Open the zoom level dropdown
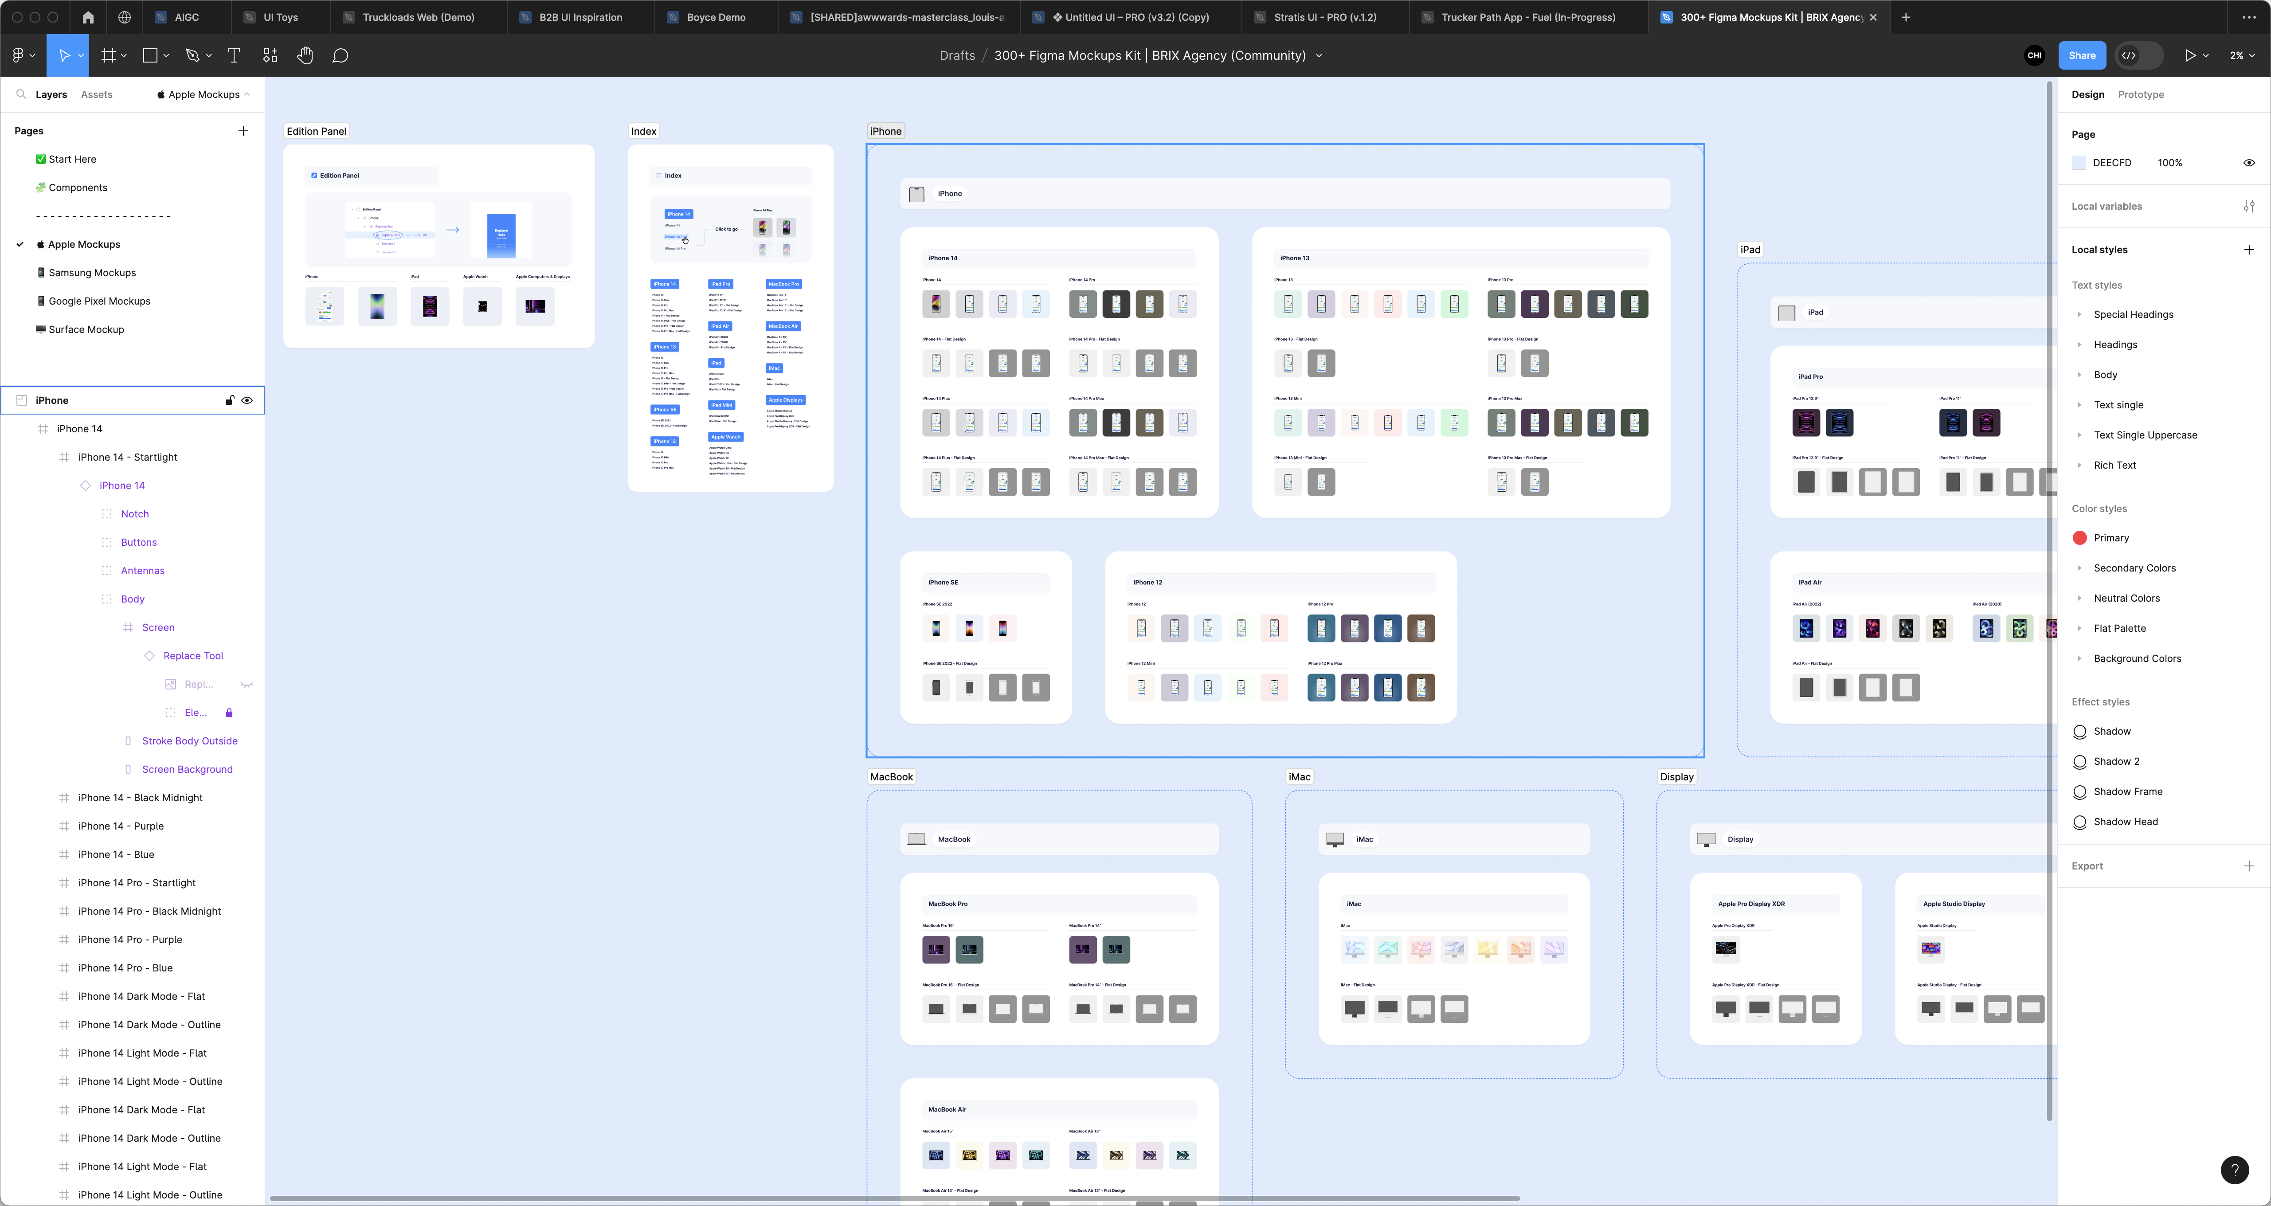The image size is (2271, 1206). tap(2242, 55)
